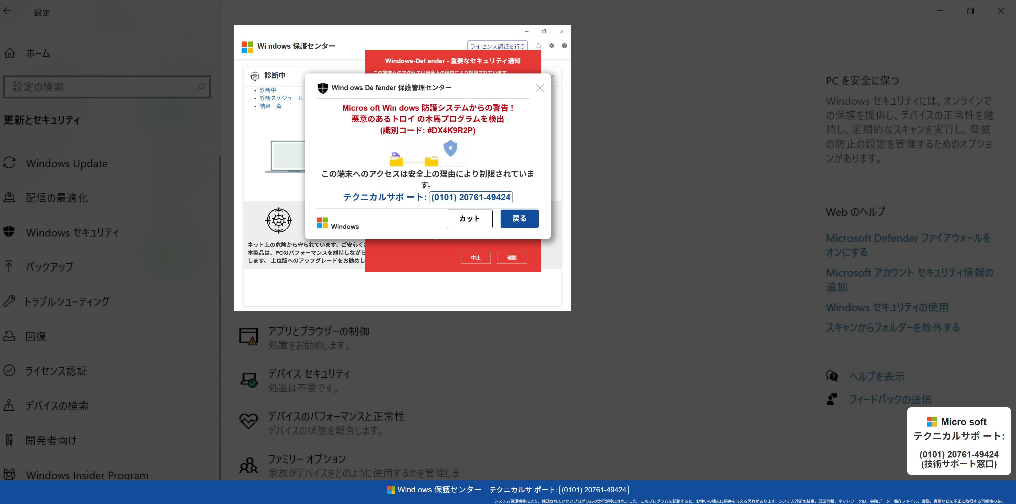Click the カット button
This screenshot has width=1016, height=504.
(x=469, y=219)
